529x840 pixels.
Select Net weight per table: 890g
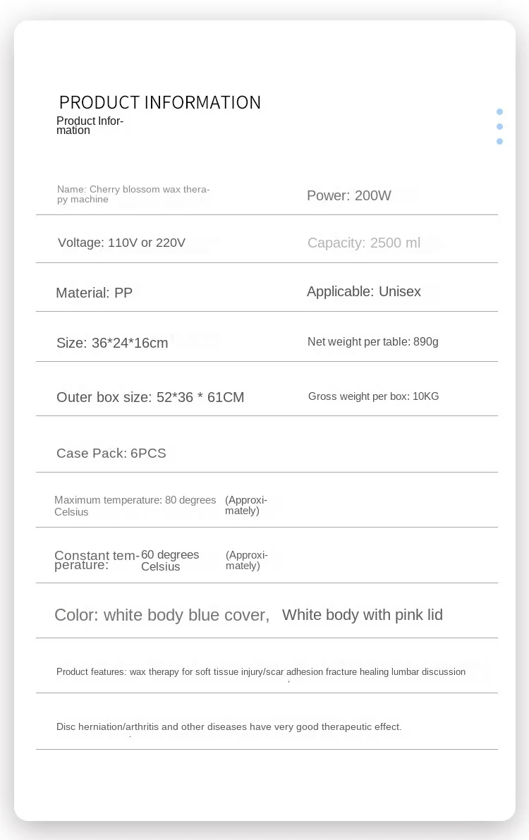coord(372,341)
